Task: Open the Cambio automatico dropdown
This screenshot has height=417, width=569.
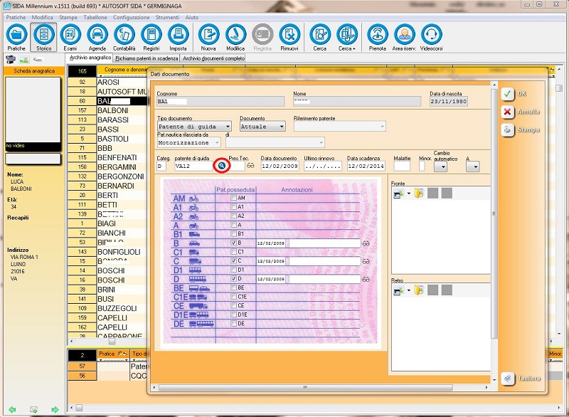Action: [x=442, y=167]
